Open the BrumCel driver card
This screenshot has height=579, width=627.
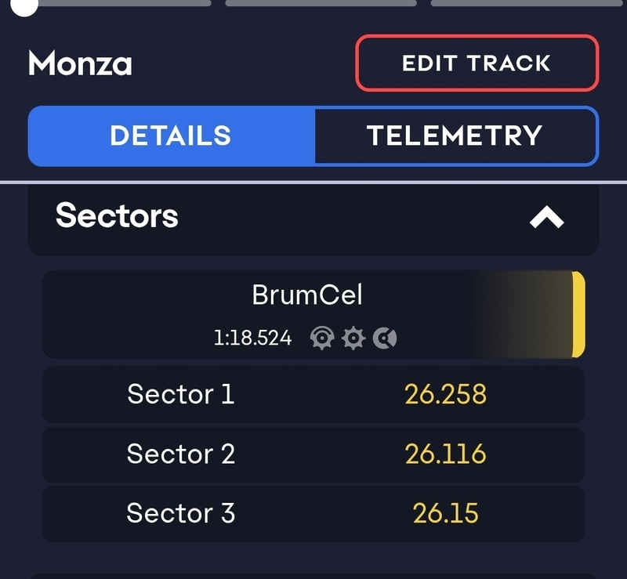point(307,296)
